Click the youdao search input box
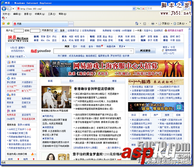Viewport: 194px width, 167px height. [91, 51]
